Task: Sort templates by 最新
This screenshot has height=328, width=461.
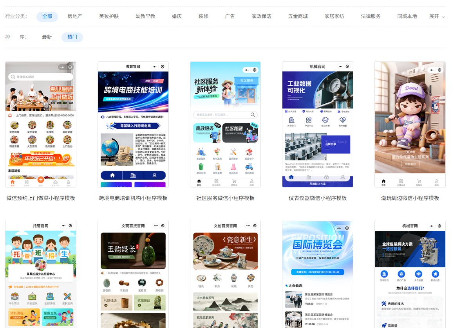Action: point(47,37)
